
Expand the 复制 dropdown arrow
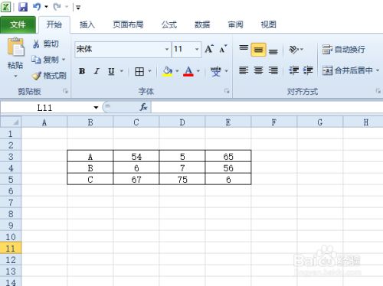tap(64, 60)
